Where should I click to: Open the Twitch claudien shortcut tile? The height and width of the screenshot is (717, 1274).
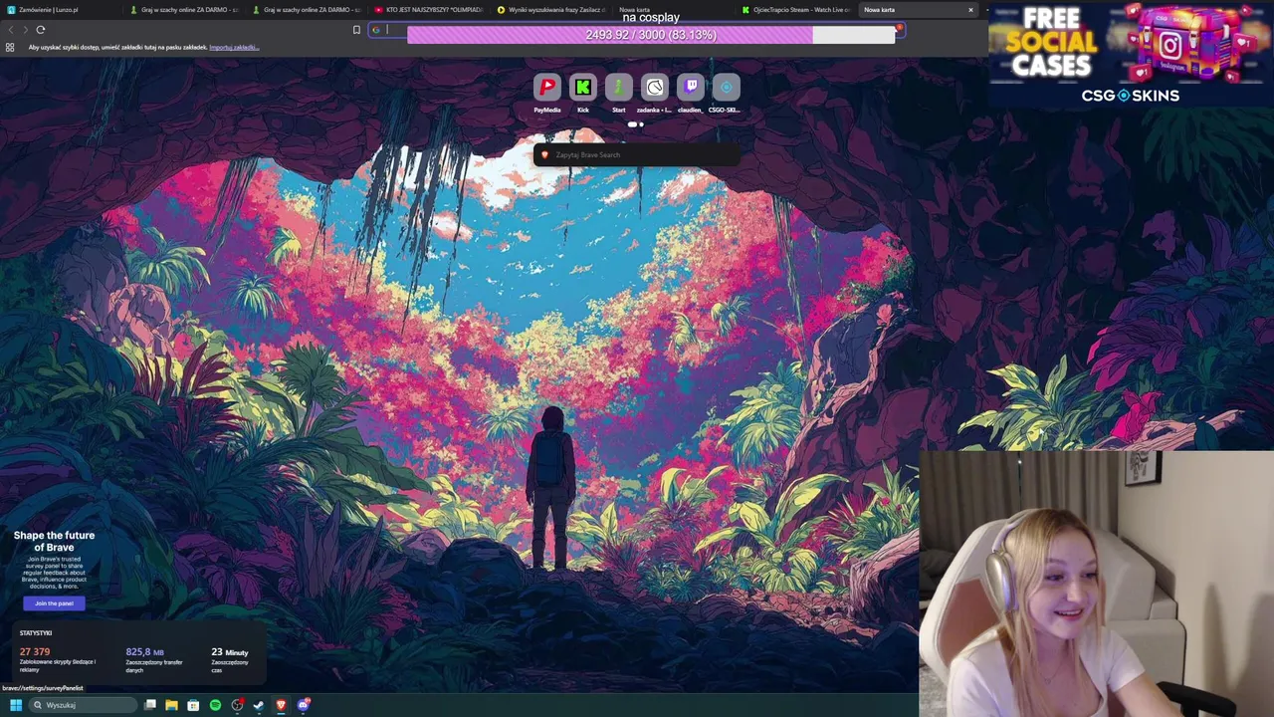[x=691, y=88]
